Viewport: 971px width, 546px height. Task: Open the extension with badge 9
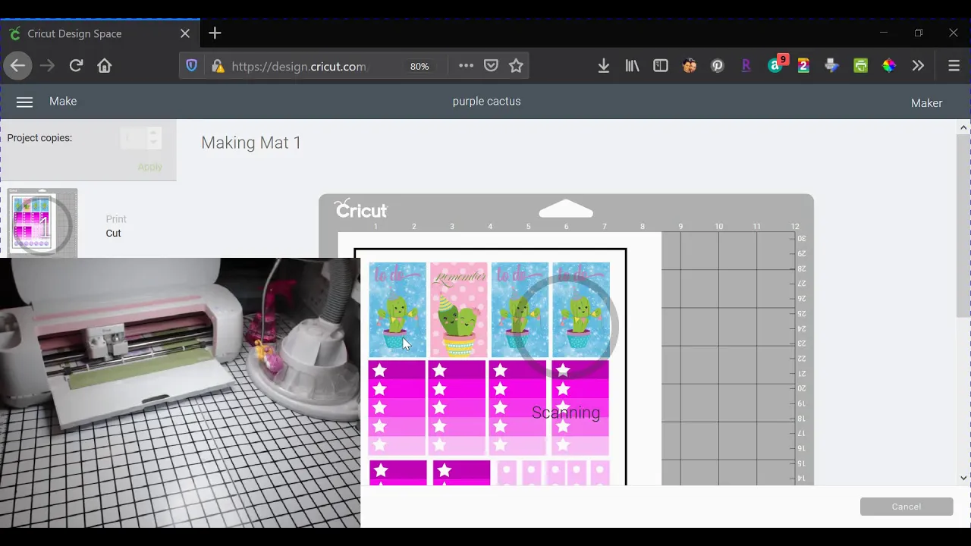point(776,64)
